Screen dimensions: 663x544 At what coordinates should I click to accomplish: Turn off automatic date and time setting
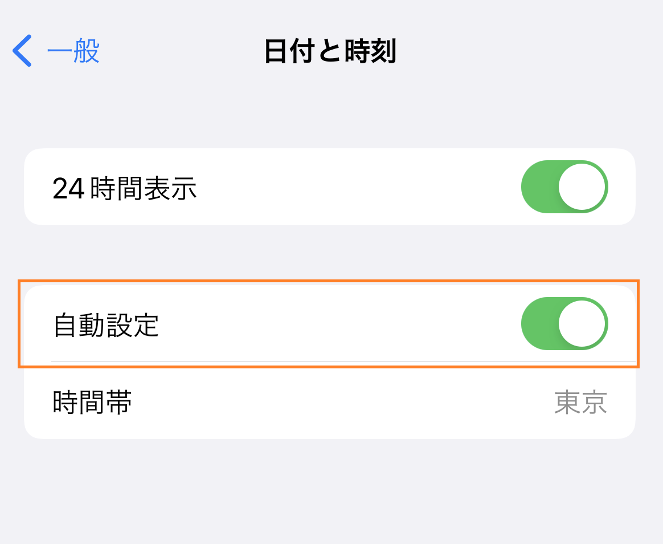(x=564, y=323)
